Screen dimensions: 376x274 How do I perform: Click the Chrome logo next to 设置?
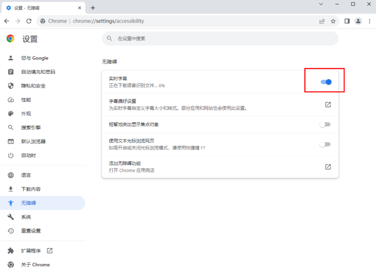point(10,39)
